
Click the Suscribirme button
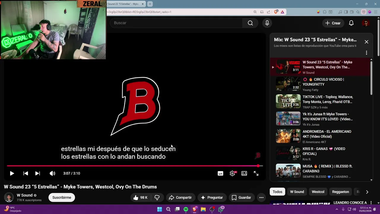[x=62, y=197]
